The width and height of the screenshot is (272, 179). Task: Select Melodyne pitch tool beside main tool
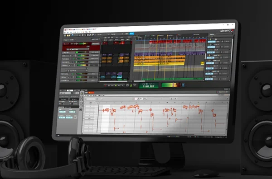[138, 99]
